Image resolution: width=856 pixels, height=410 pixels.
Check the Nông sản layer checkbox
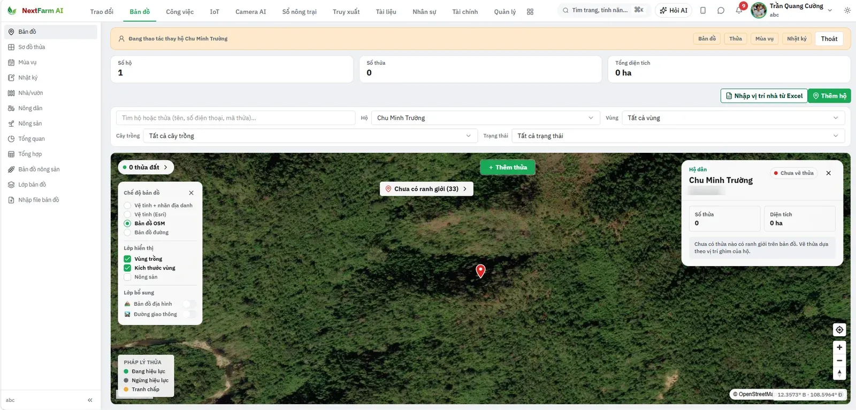(127, 277)
